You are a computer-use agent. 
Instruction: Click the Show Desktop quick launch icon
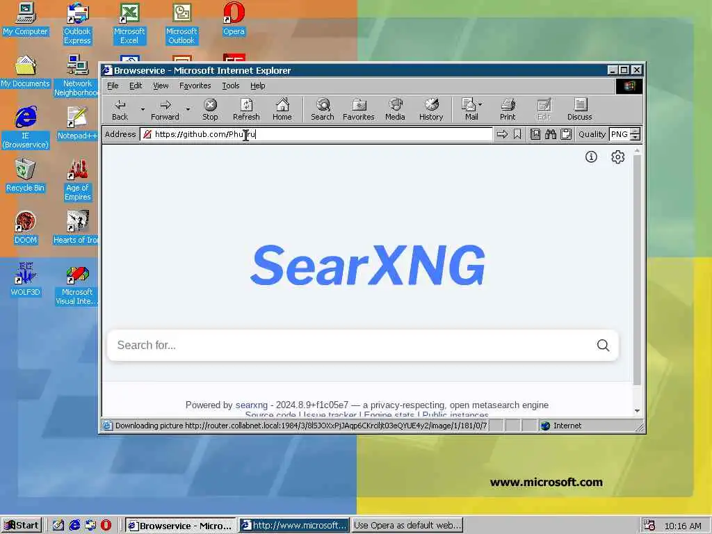coord(58,526)
